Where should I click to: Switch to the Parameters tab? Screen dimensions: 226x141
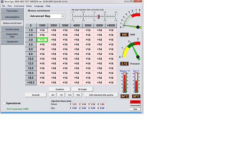tap(12, 11)
